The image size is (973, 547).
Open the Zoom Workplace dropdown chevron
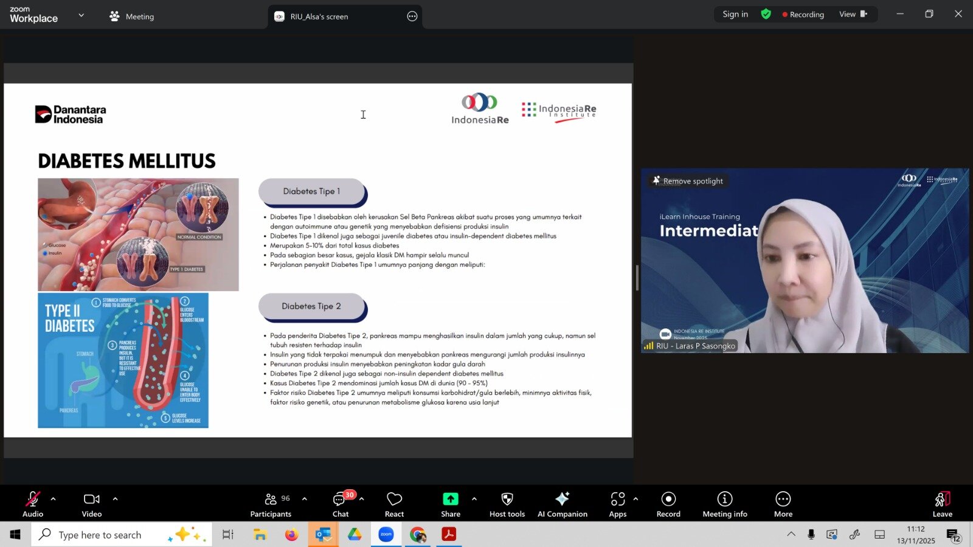pos(81,15)
